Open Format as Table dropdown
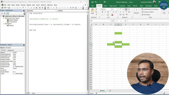 point(148,12)
